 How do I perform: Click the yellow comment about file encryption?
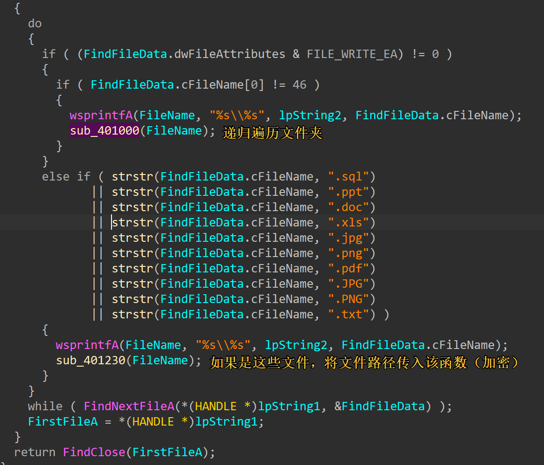coord(364,362)
